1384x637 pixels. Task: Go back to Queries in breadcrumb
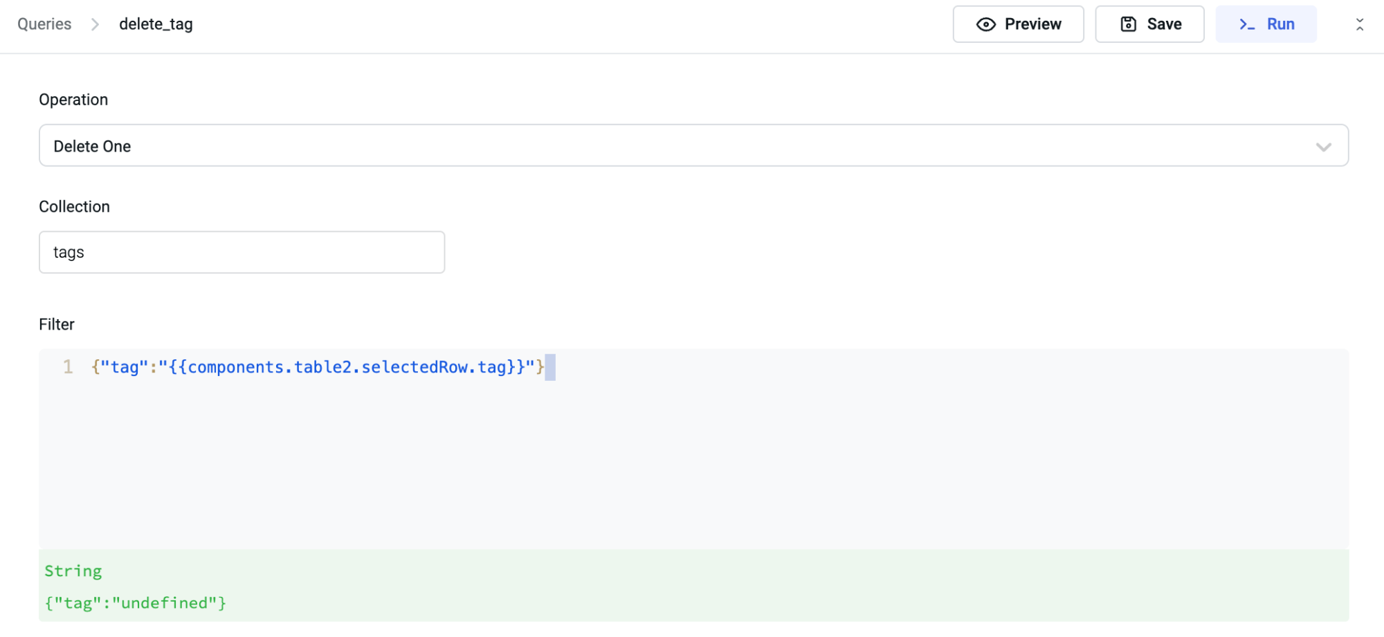coord(44,24)
